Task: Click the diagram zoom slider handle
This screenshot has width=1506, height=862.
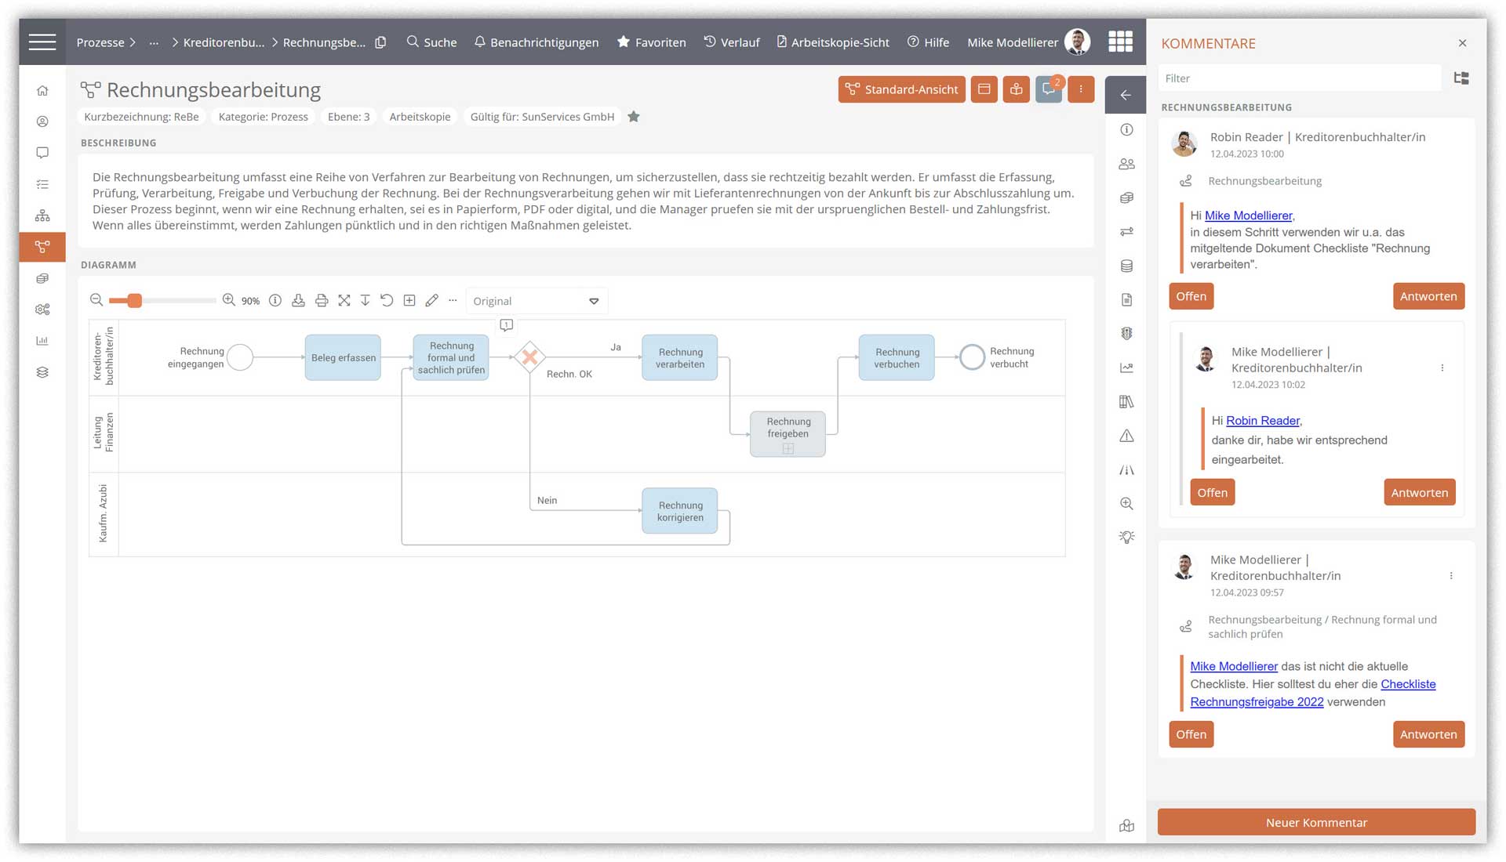Action: coord(135,301)
